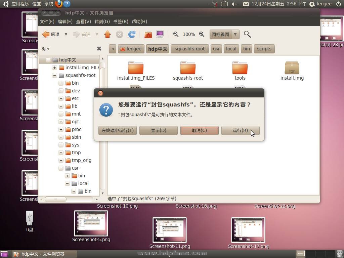Open the Back history dropdown arrow

coord(66,35)
